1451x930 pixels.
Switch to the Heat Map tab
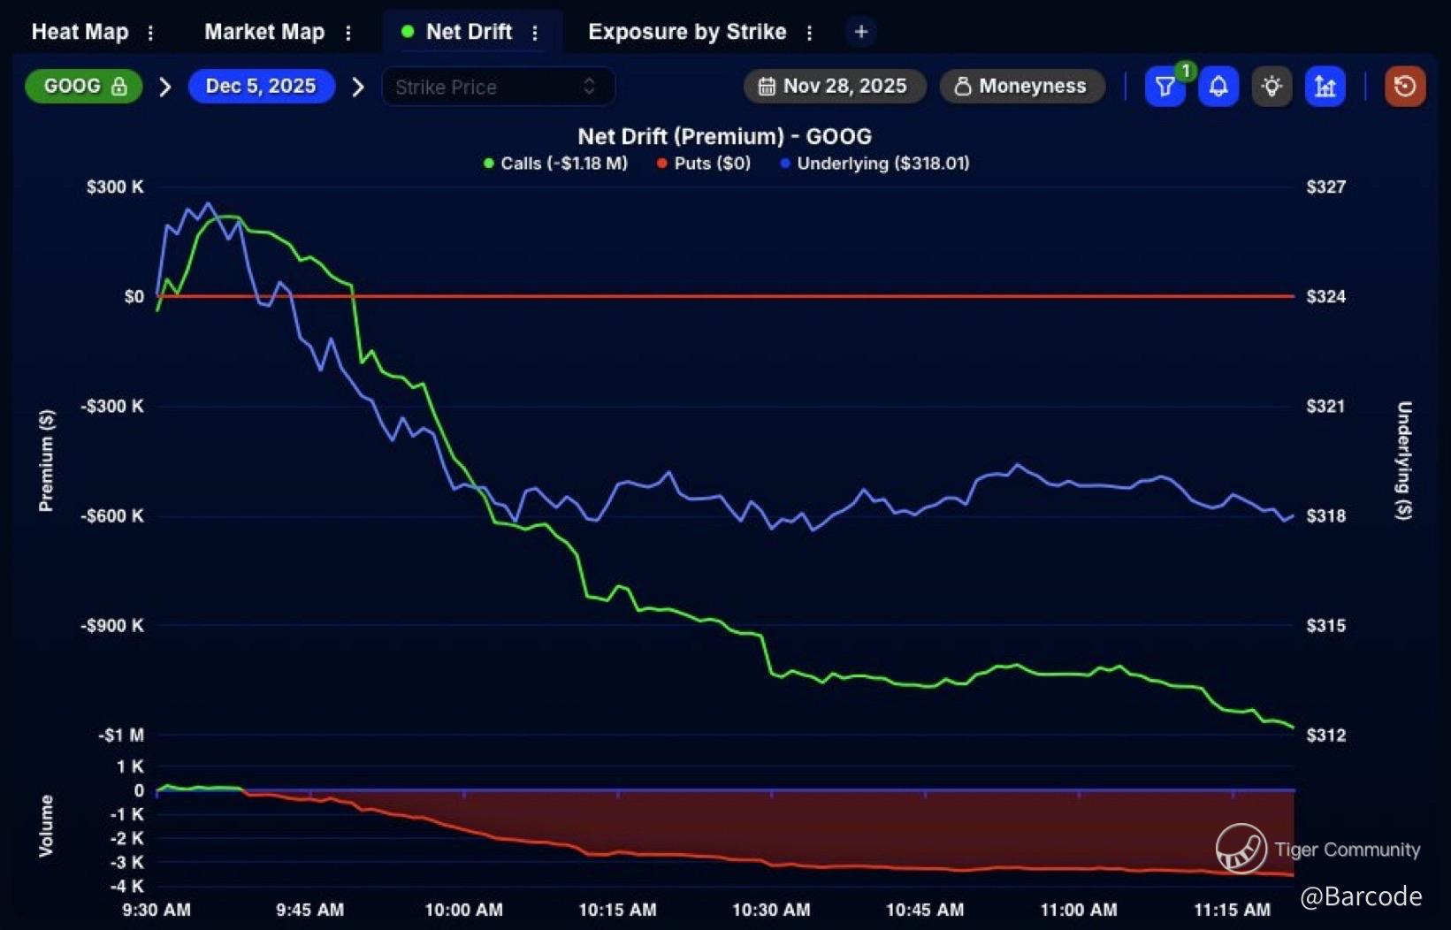pyautogui.click(x=80, y=32)
